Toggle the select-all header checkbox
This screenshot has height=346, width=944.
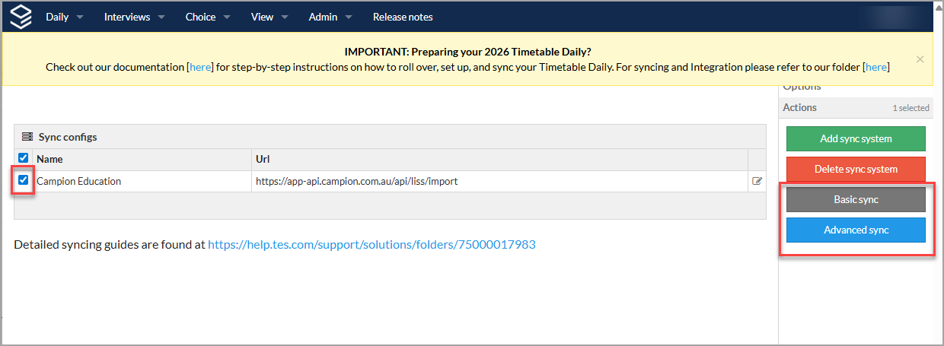click(x=23, y=158)
